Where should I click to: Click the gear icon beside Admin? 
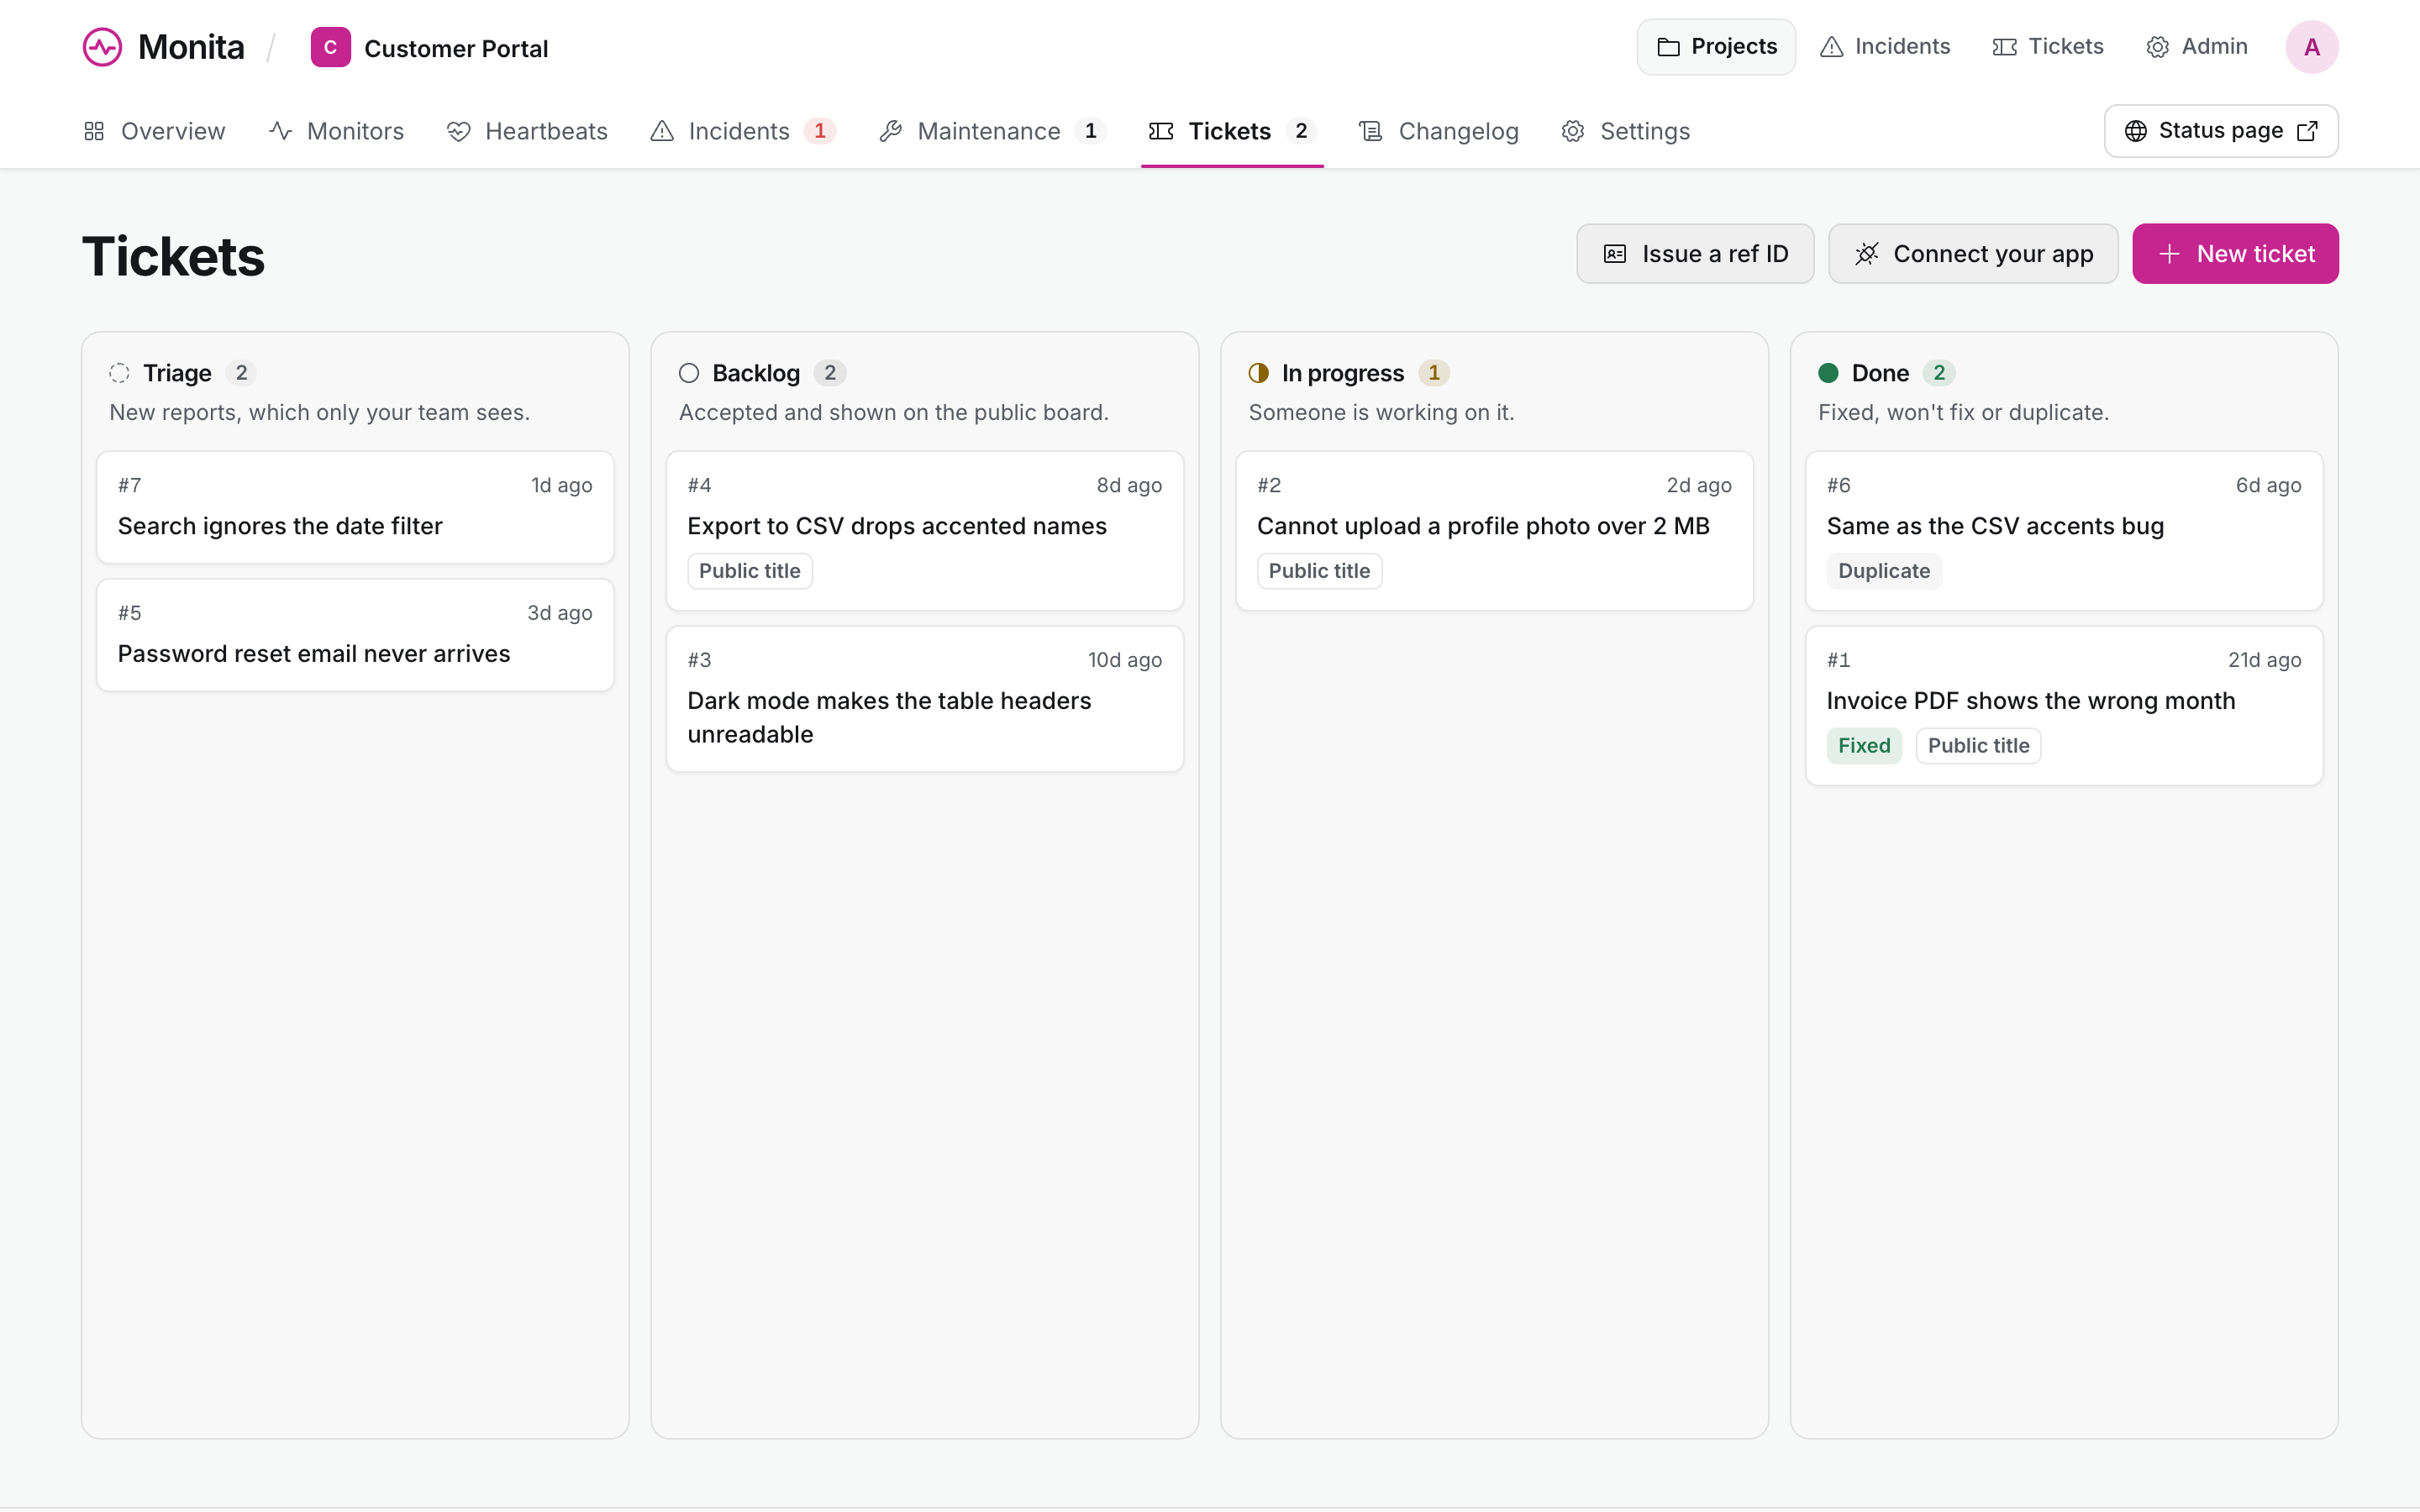point(2157,47)
